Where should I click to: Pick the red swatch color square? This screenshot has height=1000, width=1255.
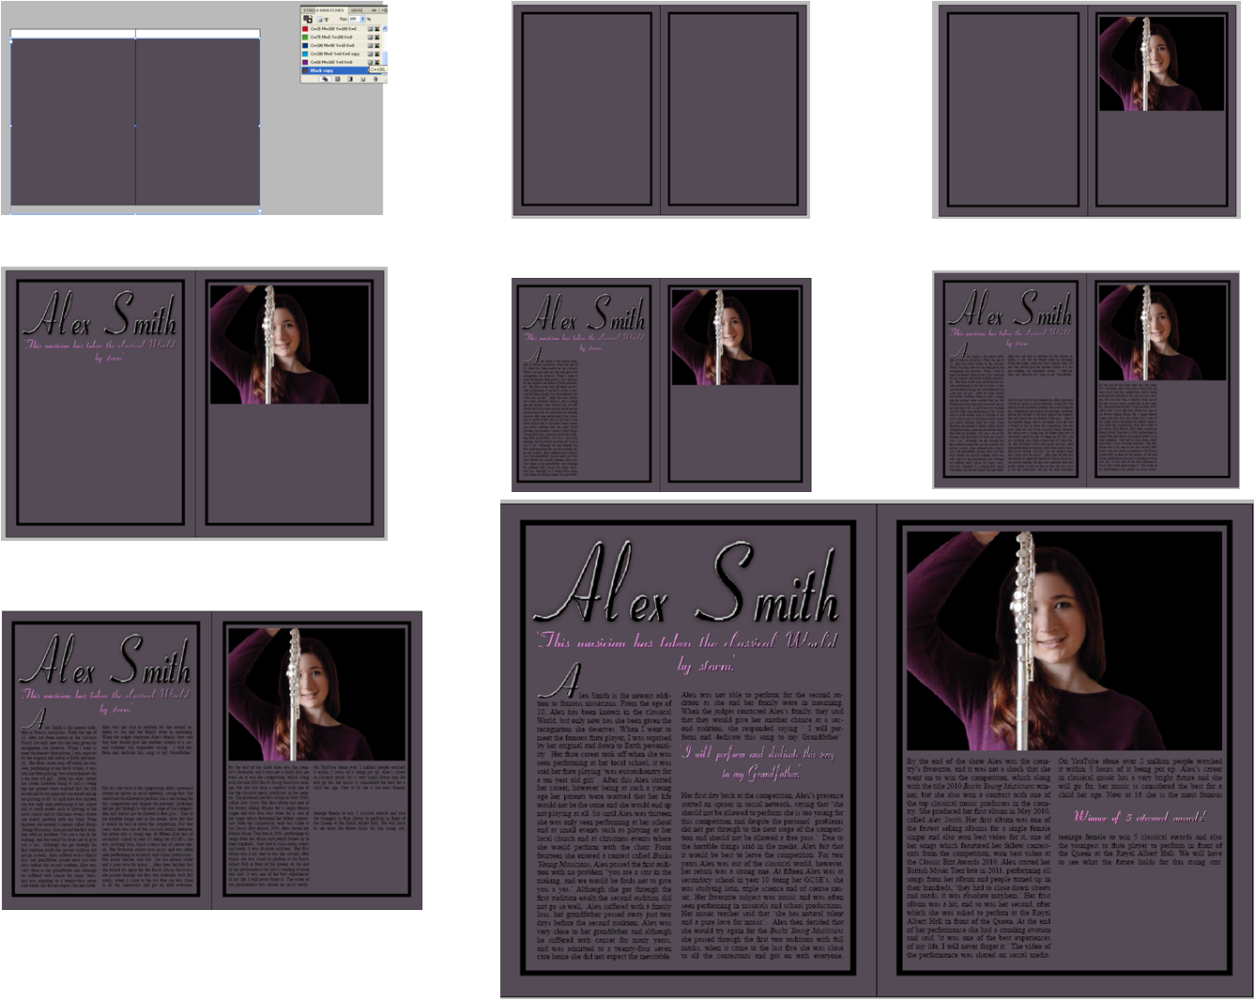(x=305, y=29)
